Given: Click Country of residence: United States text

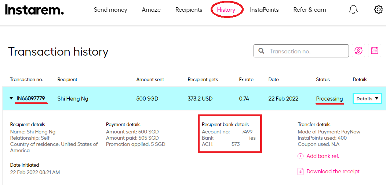Looking at the screenshot, I should [54, 147].
